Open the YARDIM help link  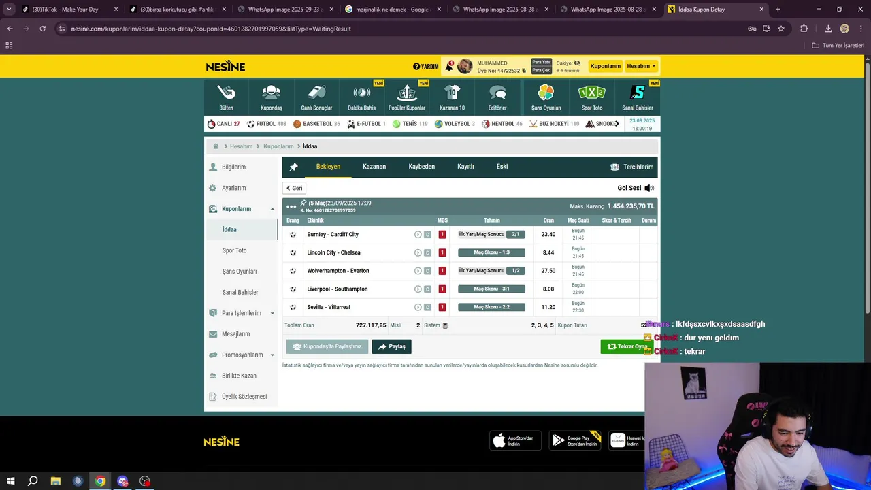426,67
